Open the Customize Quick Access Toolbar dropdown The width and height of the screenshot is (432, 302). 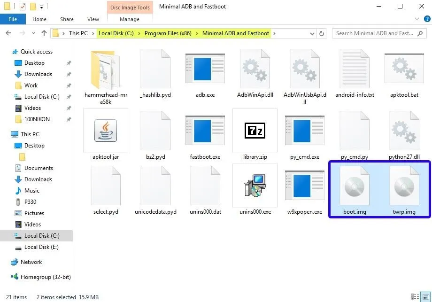tap(41, 7)
